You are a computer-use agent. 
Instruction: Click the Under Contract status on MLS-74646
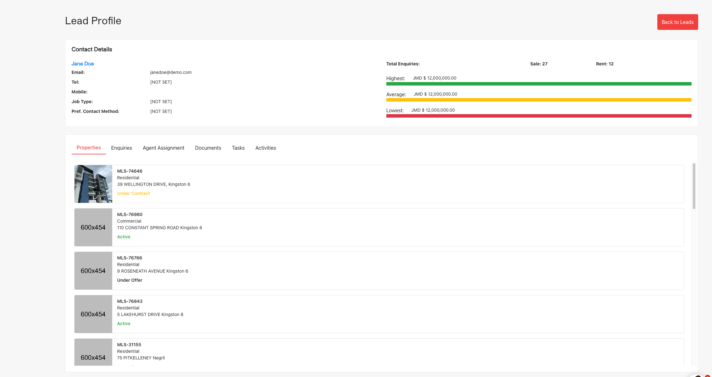point(133,193)
